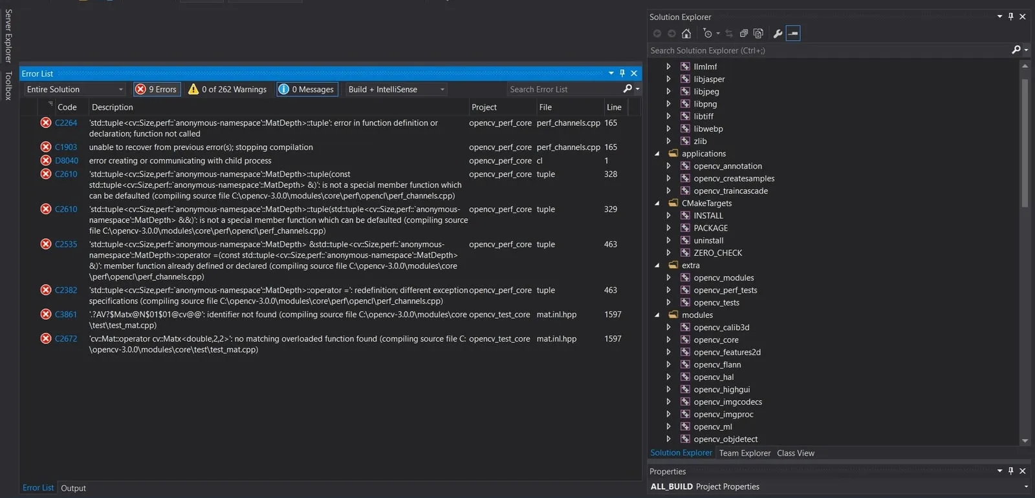Collapse the applications folder
The width and height of the screenshot is (1035, 498).
[x=657, y=154]
